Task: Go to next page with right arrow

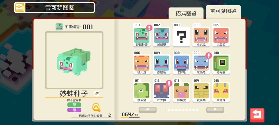Action: tap(215, 110)
